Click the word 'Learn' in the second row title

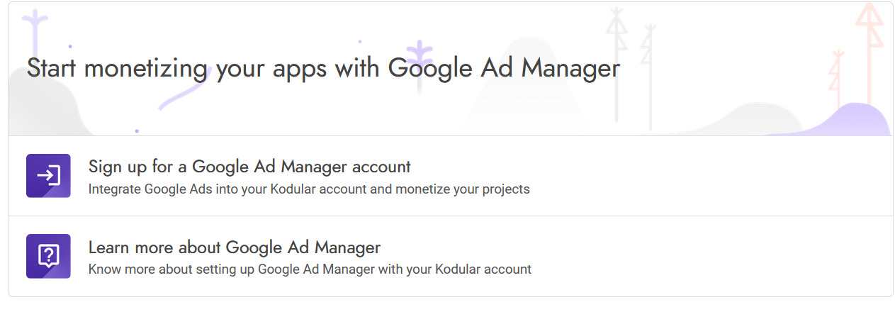pos(108,247)
